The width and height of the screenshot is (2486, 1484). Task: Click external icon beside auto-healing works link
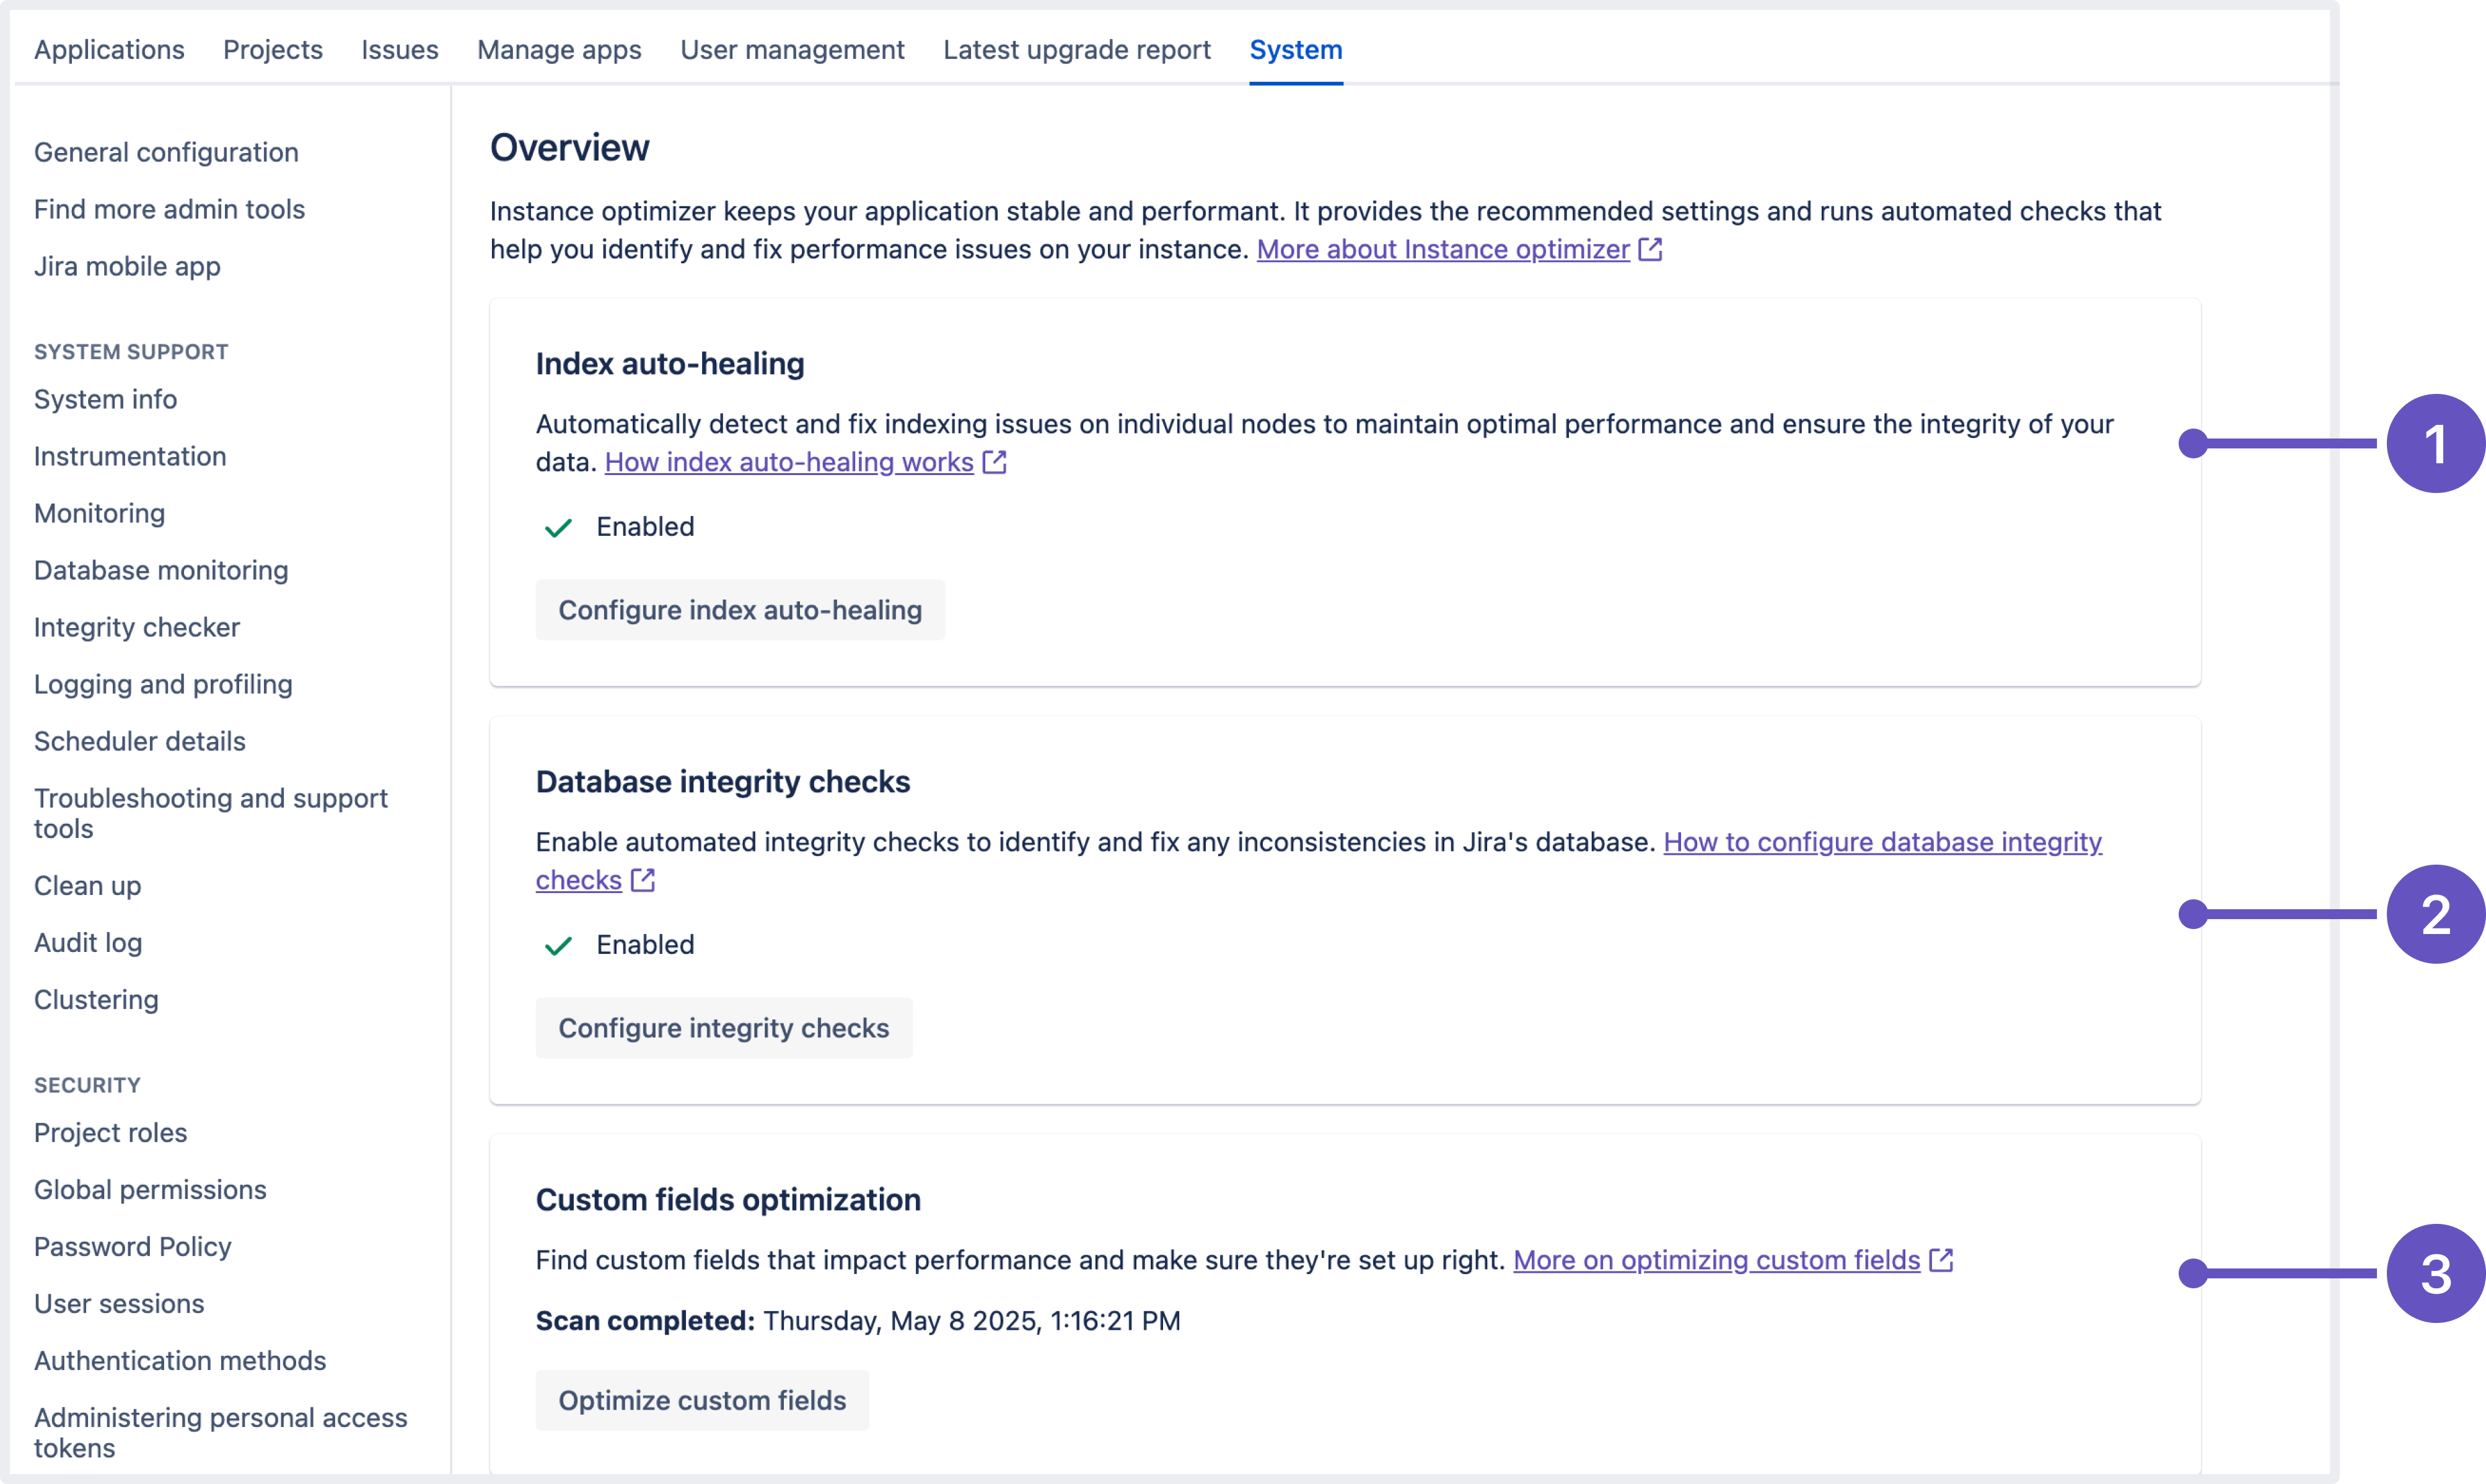click(x=995, y=462)
